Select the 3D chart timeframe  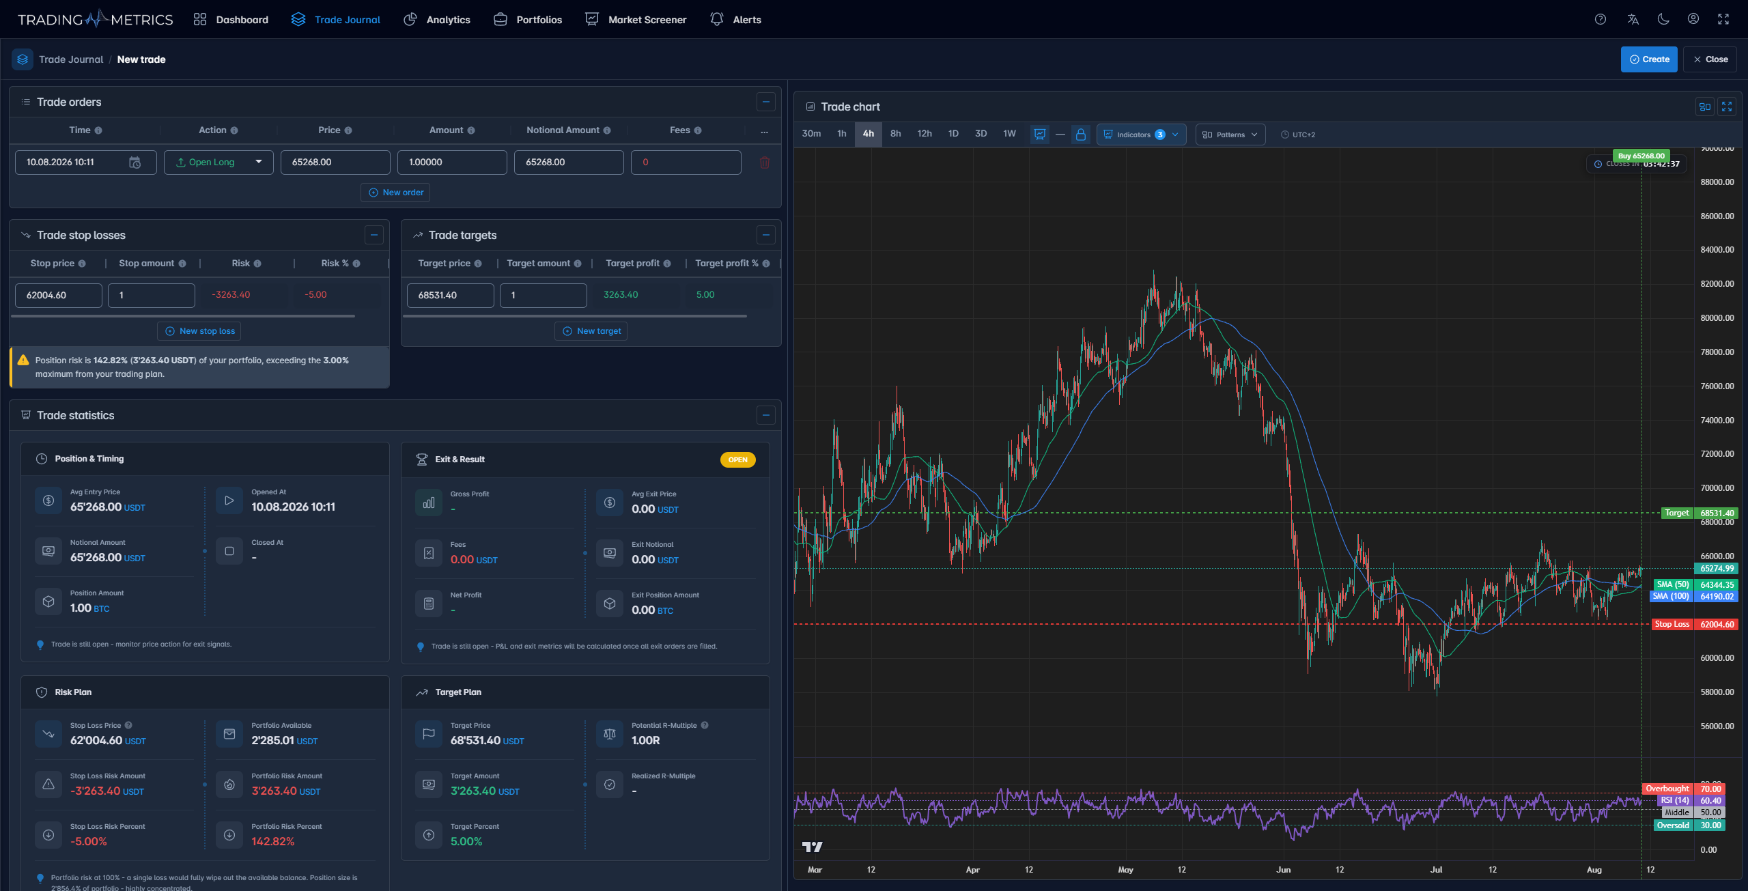(981, 134)
